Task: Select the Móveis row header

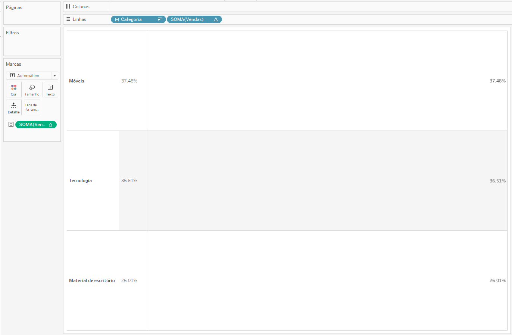Action: coord(77,81)
